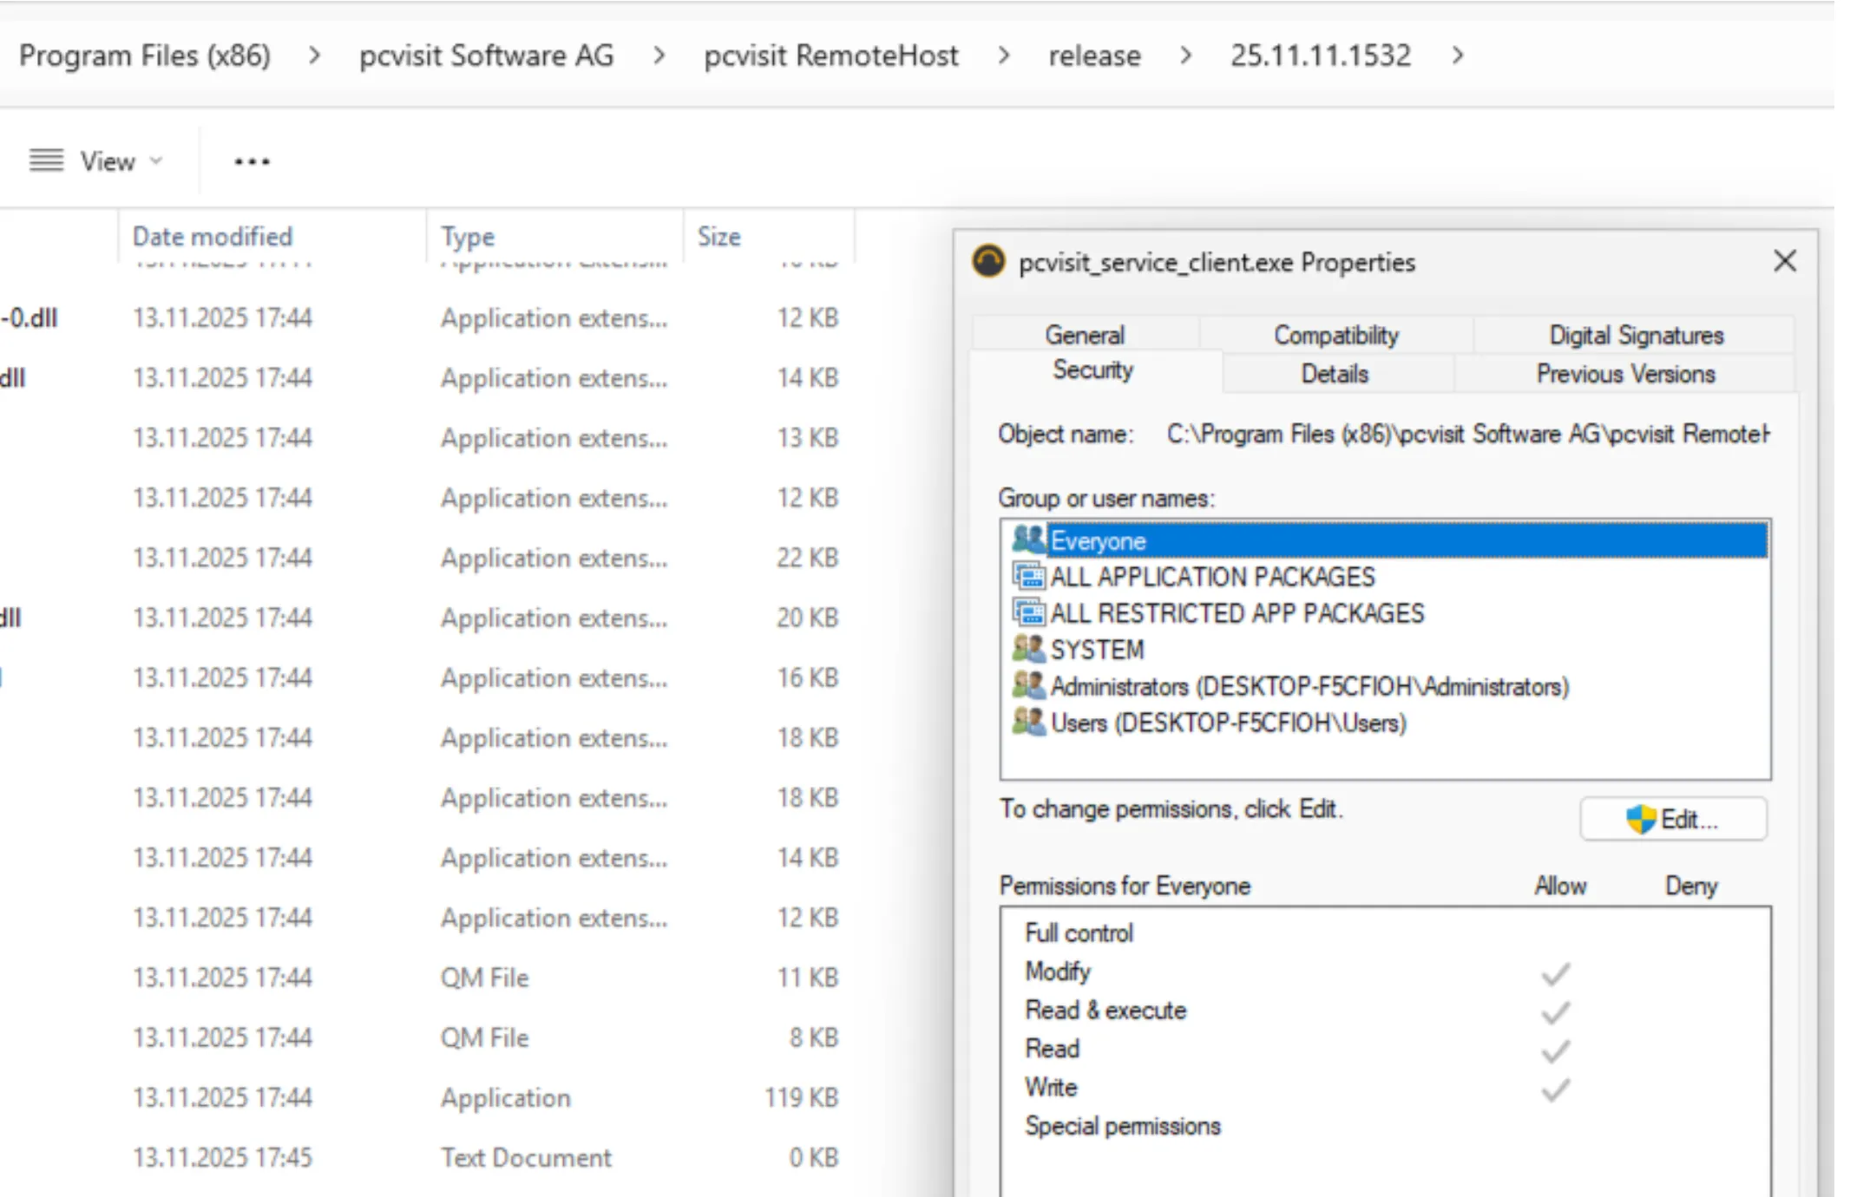The height and width of the screenshot is (1197, 1850).
Task: Click the Edit permissions button
Action: (1672, 819)
